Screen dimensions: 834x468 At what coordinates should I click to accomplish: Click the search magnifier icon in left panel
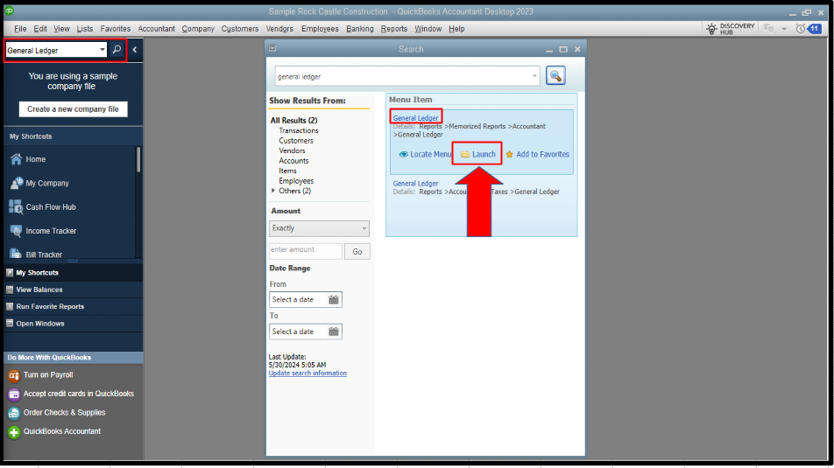click(x=117, y=50)
